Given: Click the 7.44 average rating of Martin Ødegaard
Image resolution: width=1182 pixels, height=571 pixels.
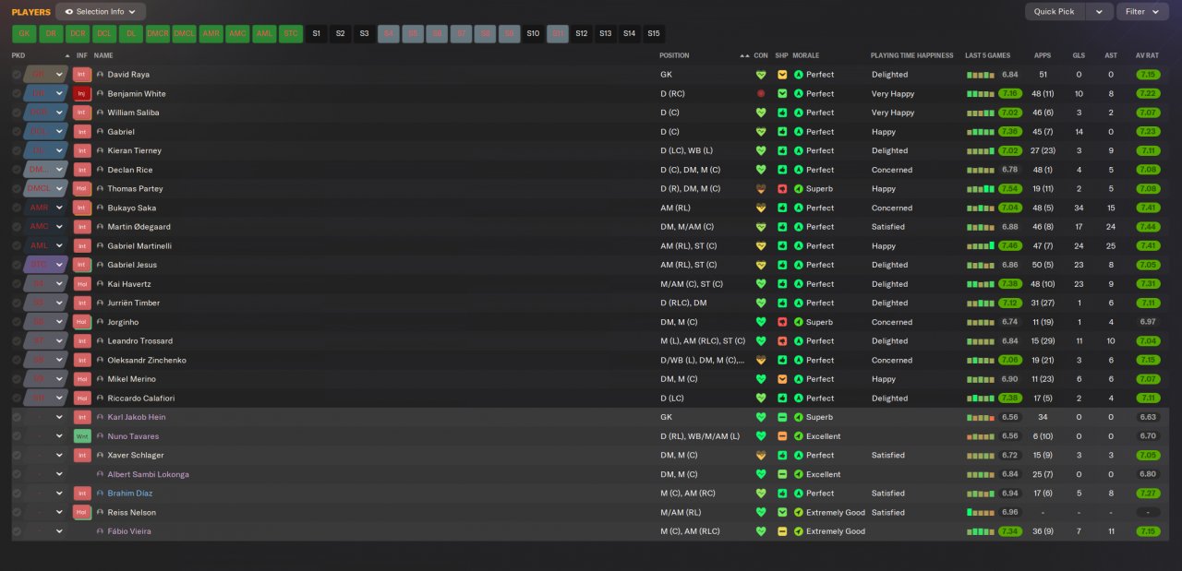Looking at the screenshot, I should pyautogui.click(x=1148, y=227).
